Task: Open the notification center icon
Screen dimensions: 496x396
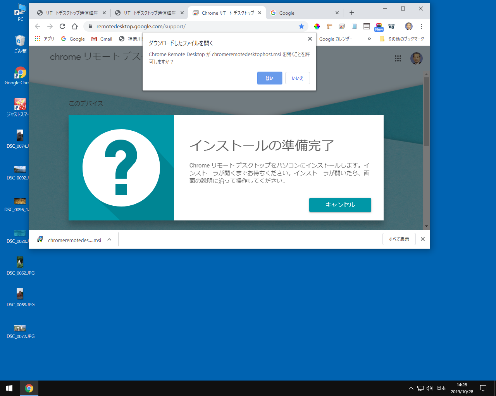Action: tap(483, 388)
